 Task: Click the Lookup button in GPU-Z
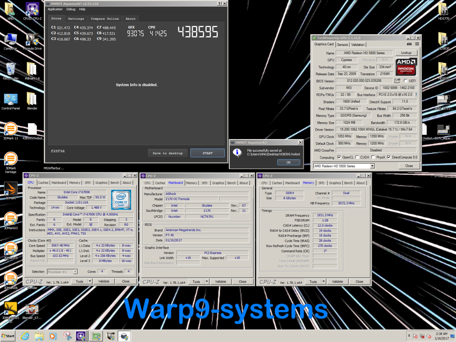click(x=406, y=53)
